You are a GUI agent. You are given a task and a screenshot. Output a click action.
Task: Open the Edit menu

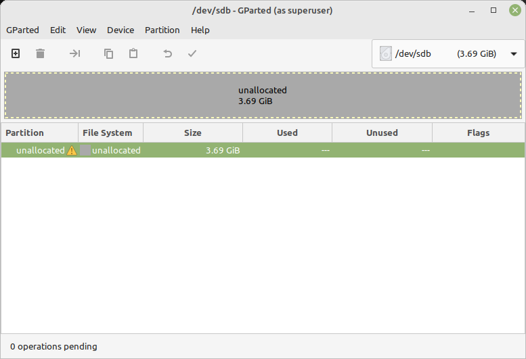pyautogui.click(x=58, y=30)
